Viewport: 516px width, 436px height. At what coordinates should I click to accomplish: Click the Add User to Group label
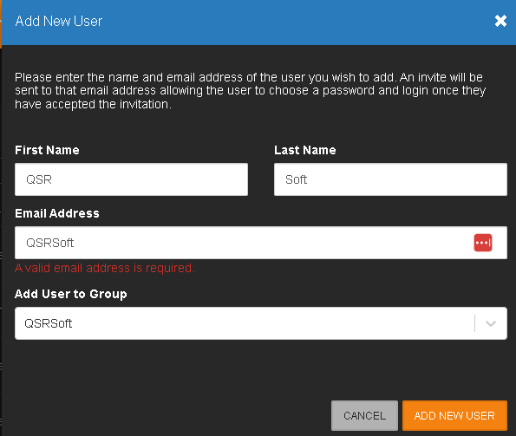(x=71, y=294)
